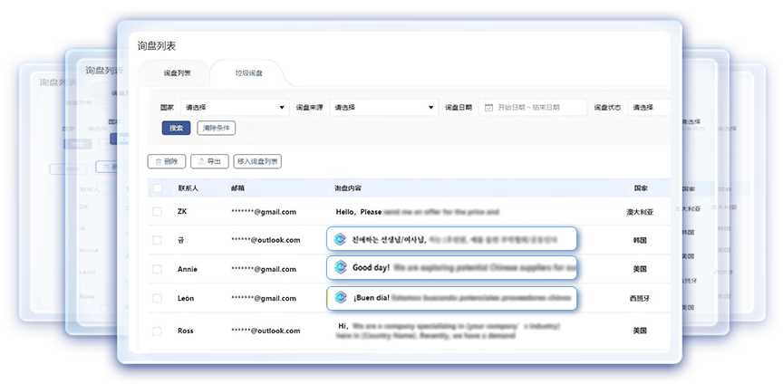
Task: Expand the 询盘来源 source dropdown
Action: (x=384, y=107)
